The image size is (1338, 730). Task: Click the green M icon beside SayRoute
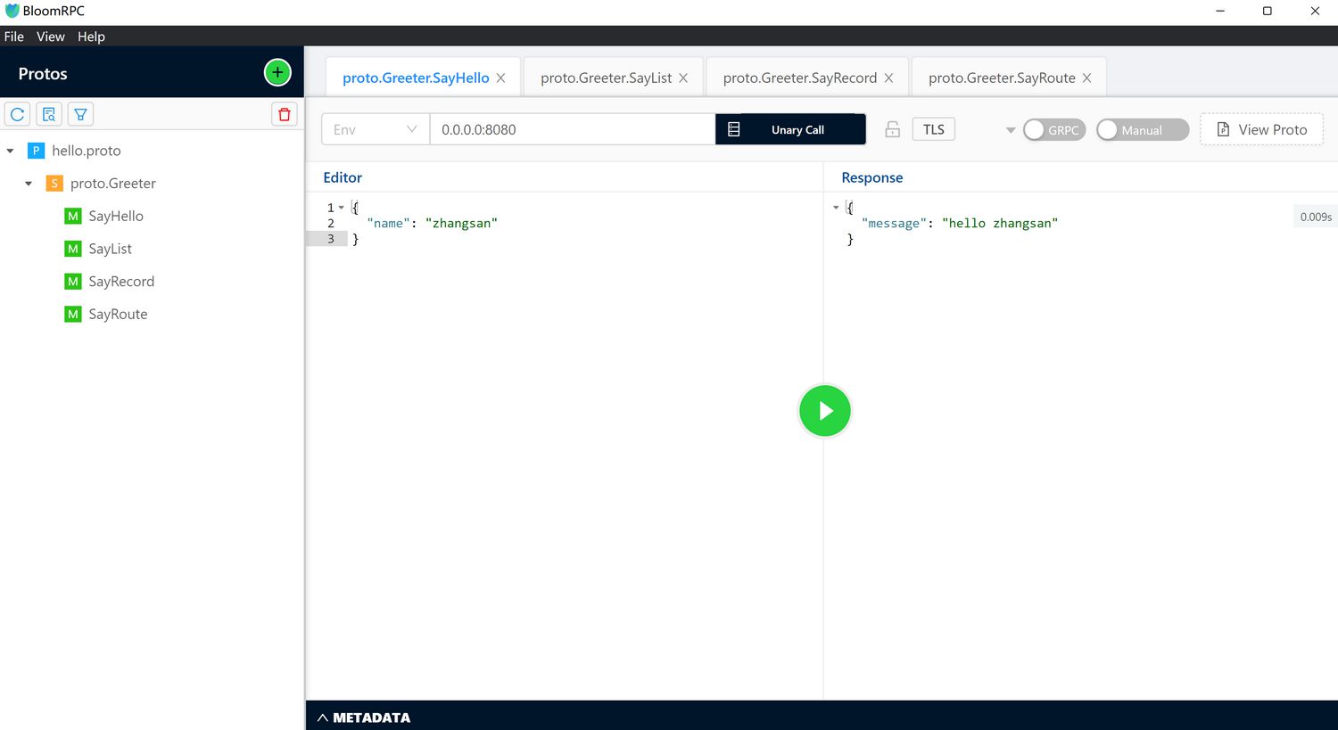[73, 314]
